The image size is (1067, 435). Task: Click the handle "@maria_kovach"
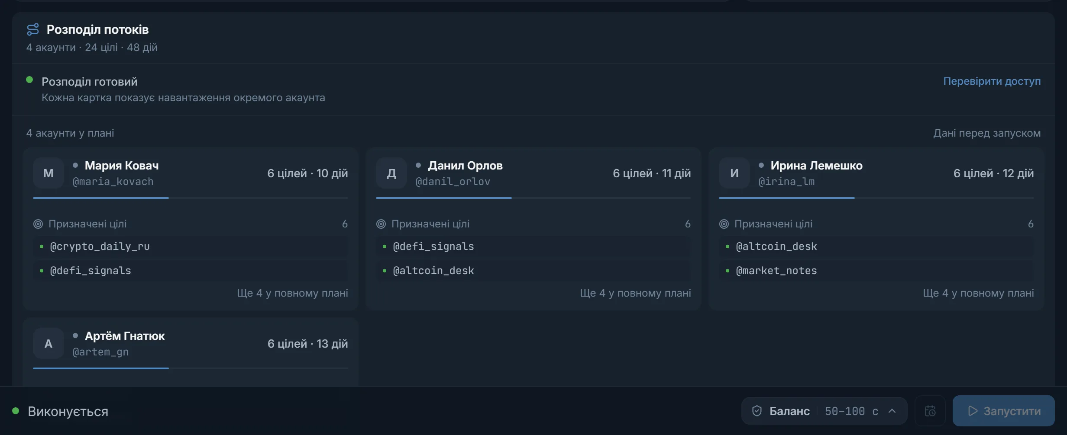click(113, 182)
